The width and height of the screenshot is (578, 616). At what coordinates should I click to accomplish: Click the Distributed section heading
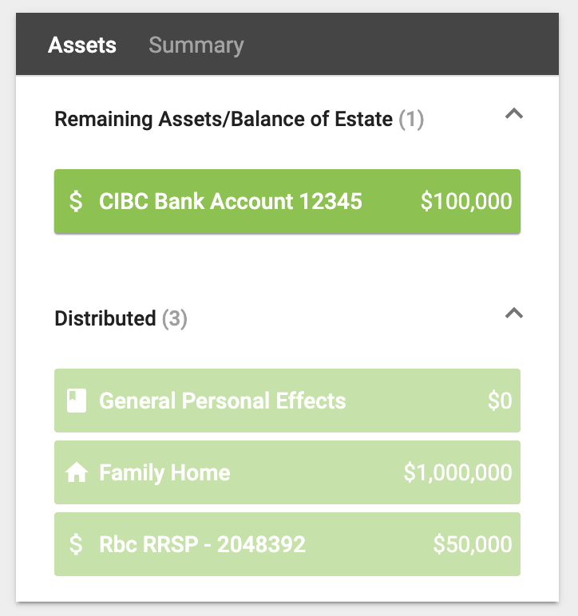pyautogui.click(x=105, y=318)
